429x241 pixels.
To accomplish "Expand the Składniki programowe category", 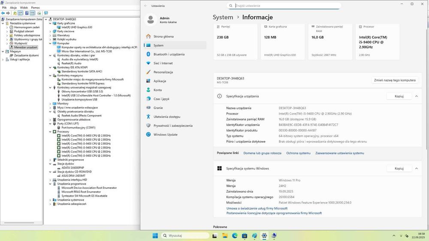I will [50, 160].
